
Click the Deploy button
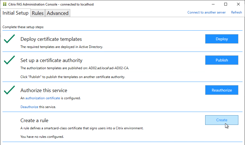click(221, 39)
